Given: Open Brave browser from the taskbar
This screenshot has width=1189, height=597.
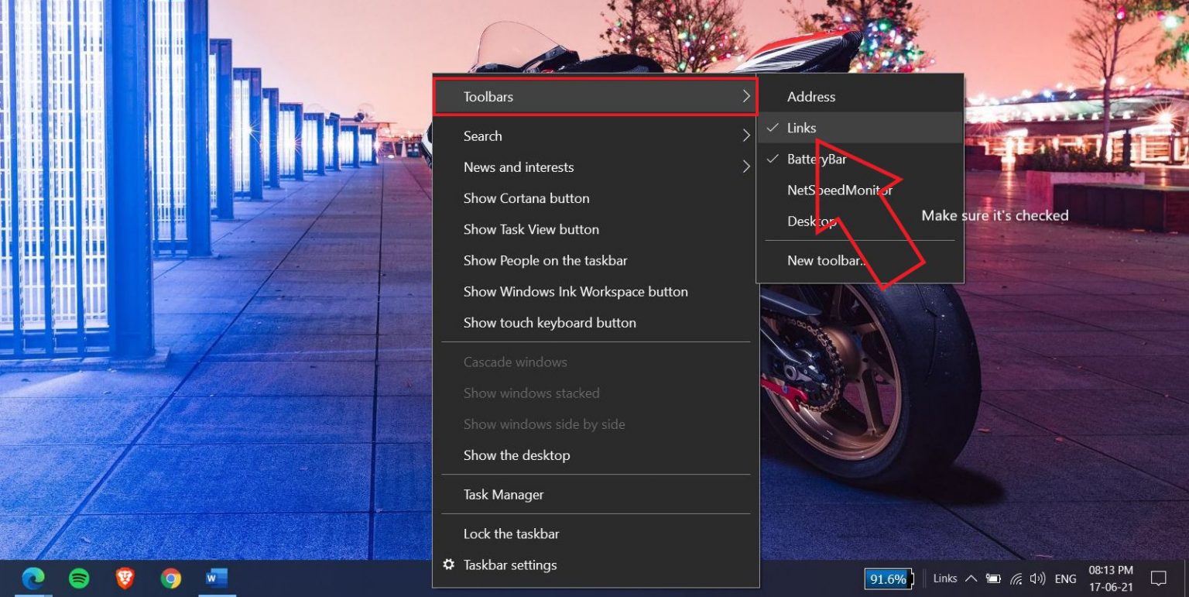Looking at the screenshot, I should click(x=124, y=578).
